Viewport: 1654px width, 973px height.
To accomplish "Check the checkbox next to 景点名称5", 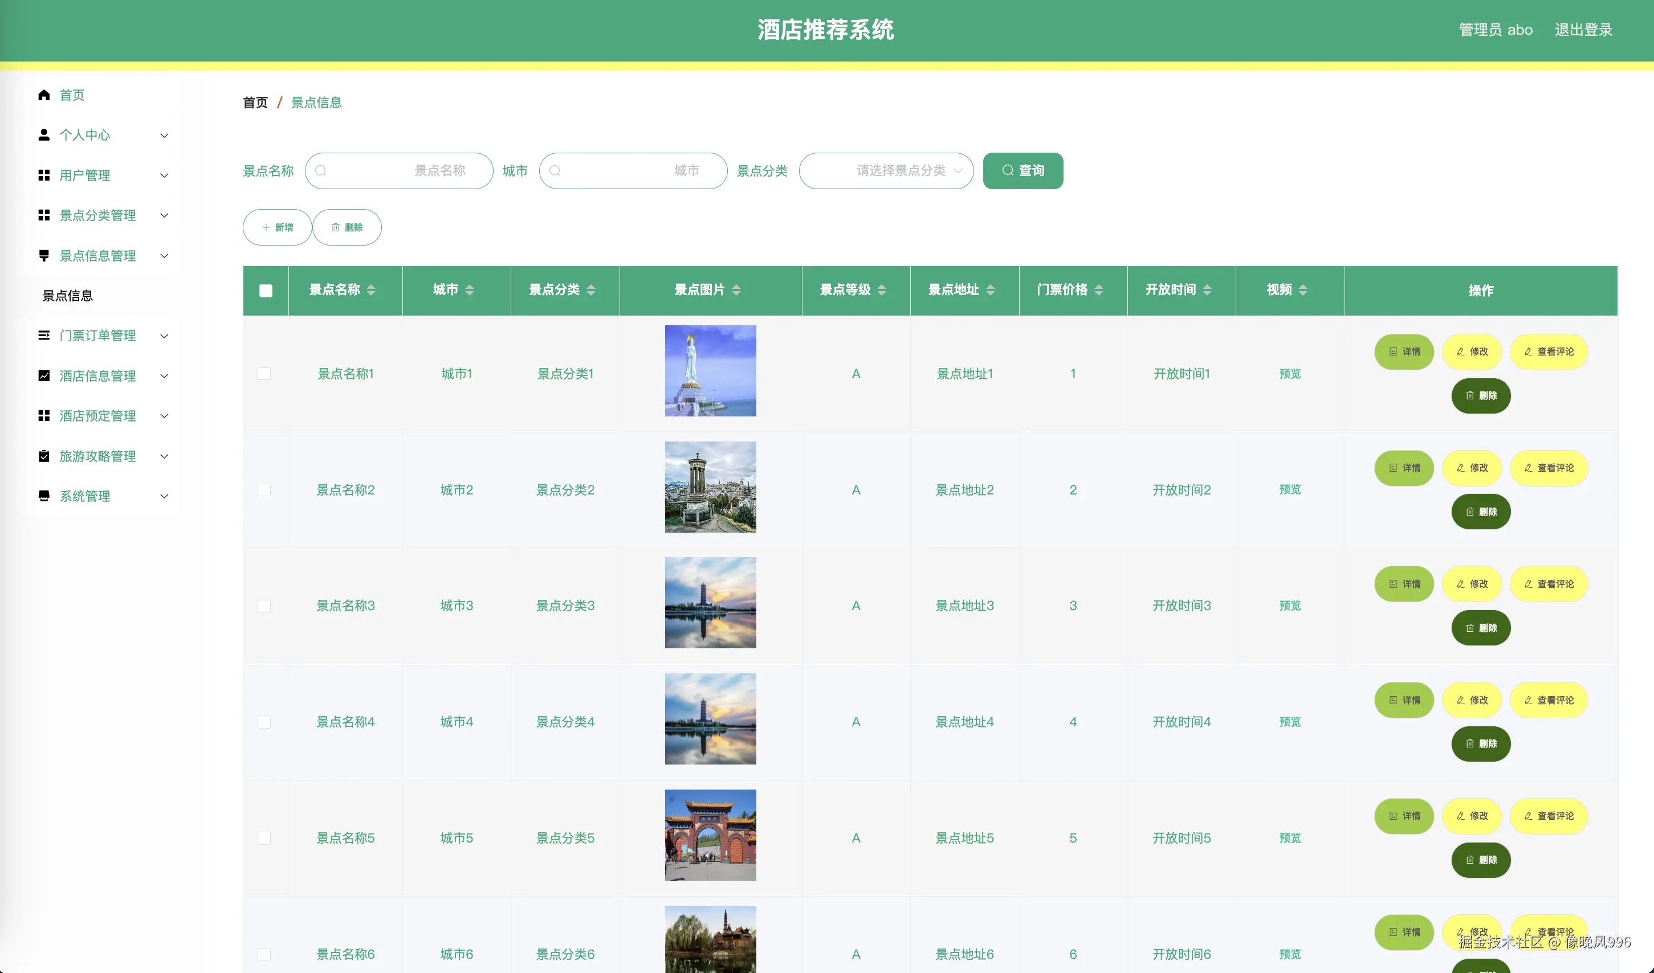I will (265, 838).
